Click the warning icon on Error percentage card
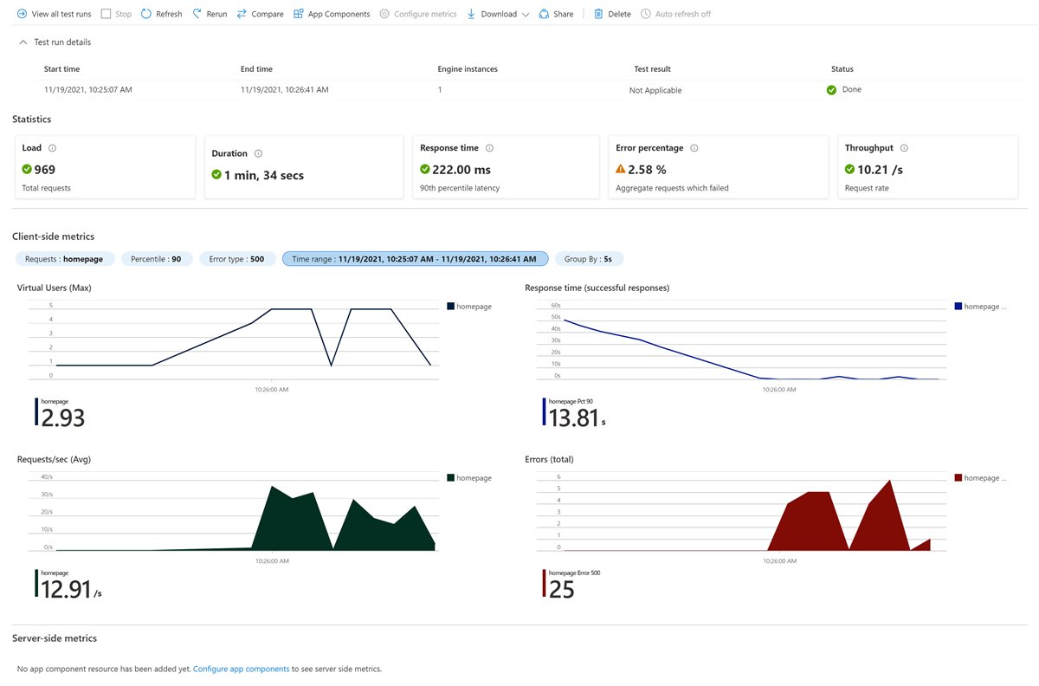Viewport: 1039px width, 686px height. (621, 170)
